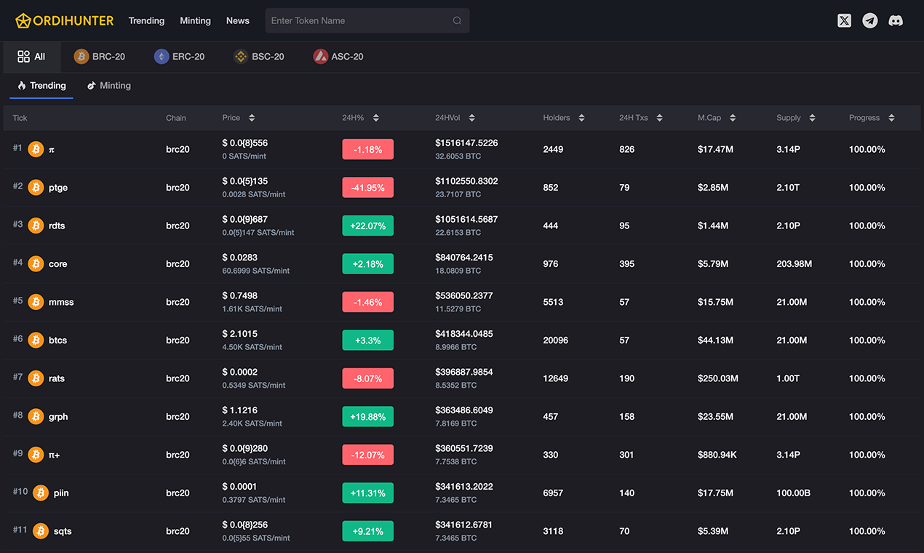Click the -8.07% badge for rats

(x=367, y=378)
